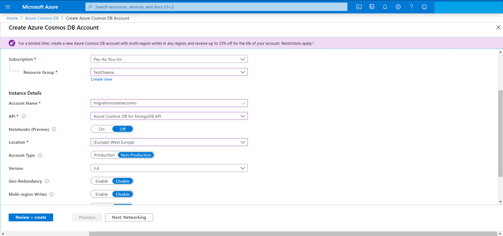Screen dimensions: 503x236
Task: Open the notifications bell
Action: 385,7
